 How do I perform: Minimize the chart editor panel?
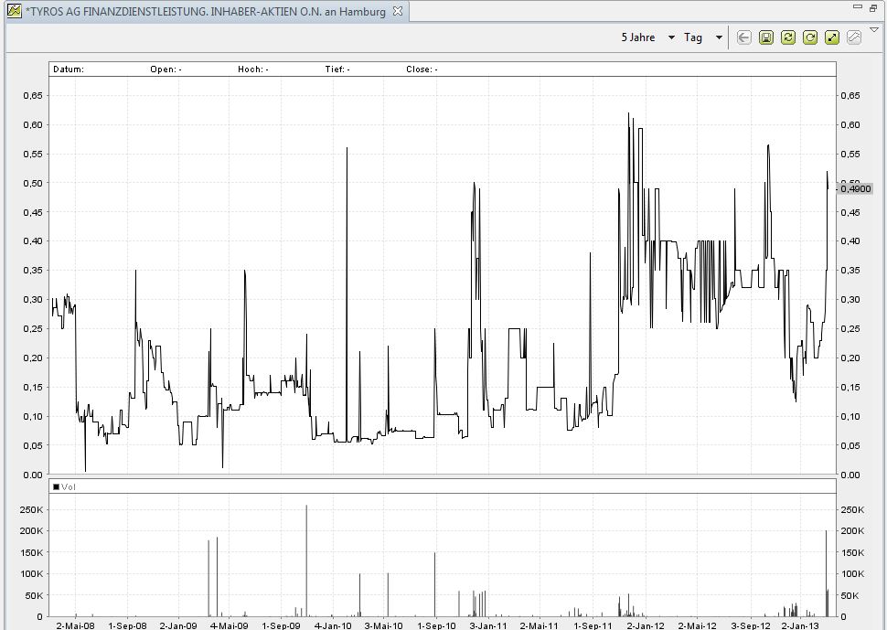(x=857, y=7)
